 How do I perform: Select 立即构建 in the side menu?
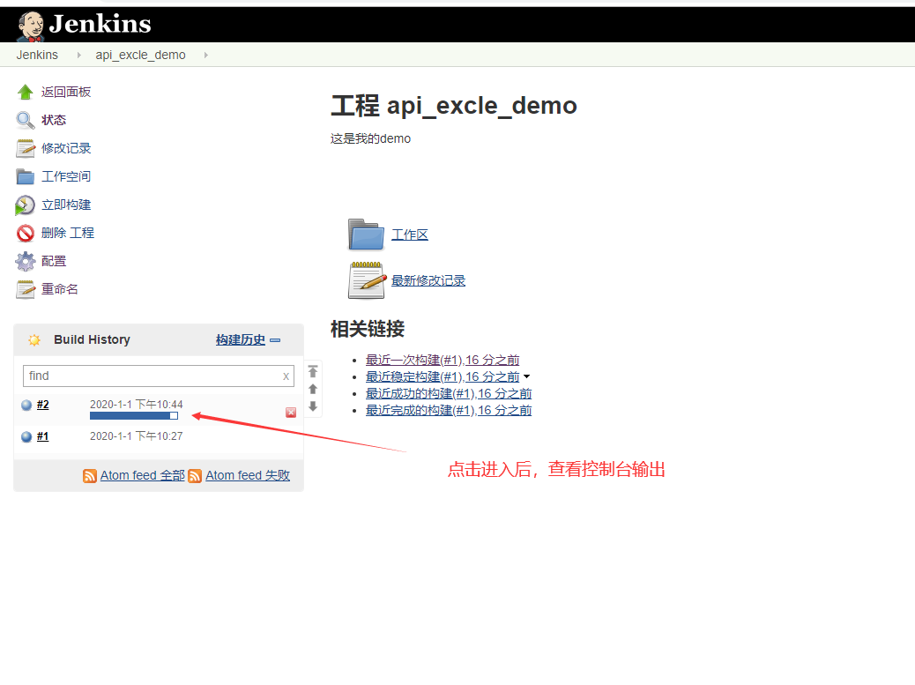tap(66, 205)
